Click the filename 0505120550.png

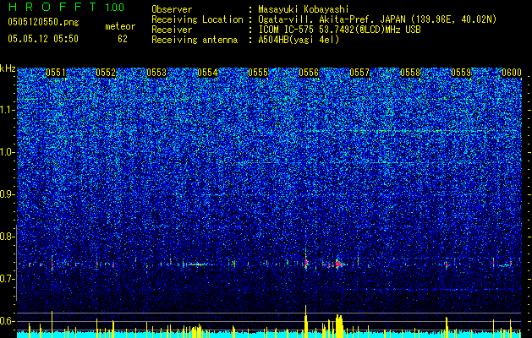(x=43, y=23)
